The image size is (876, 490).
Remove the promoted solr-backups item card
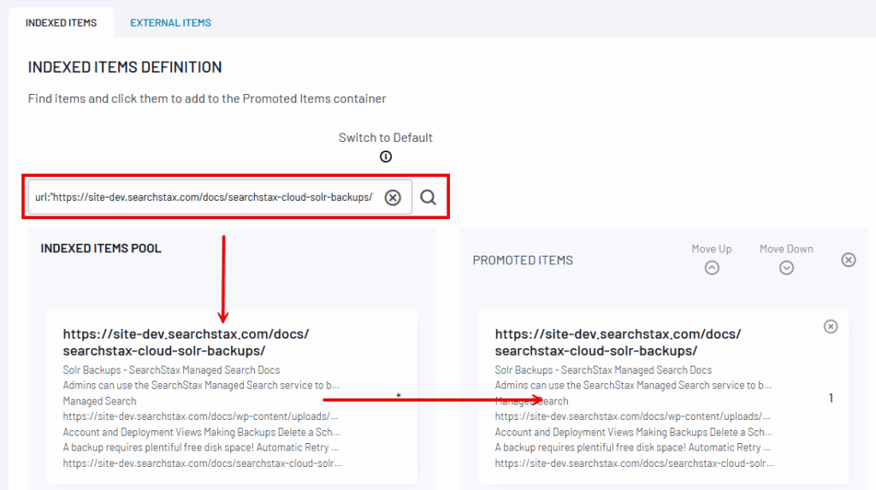[x=830, y=327]
